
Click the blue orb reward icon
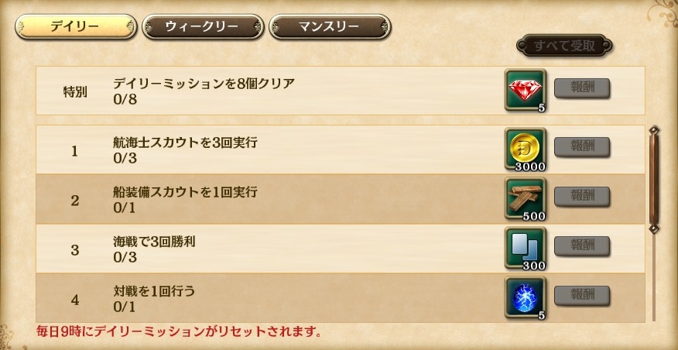pyautogui.click(x=526, y=297)
